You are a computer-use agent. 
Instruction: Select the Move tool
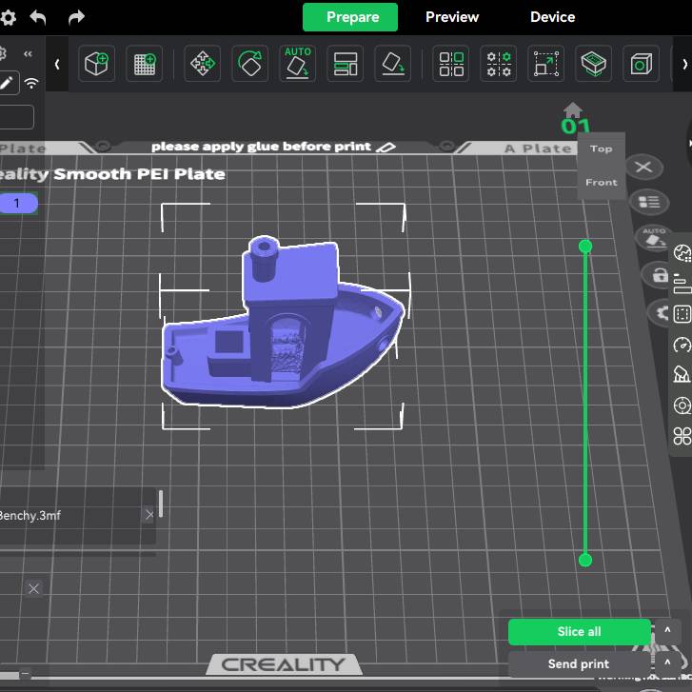[x=202, y=64]
